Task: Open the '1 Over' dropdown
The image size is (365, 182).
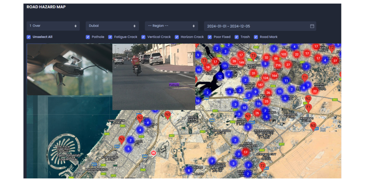Action: (53, 26)
